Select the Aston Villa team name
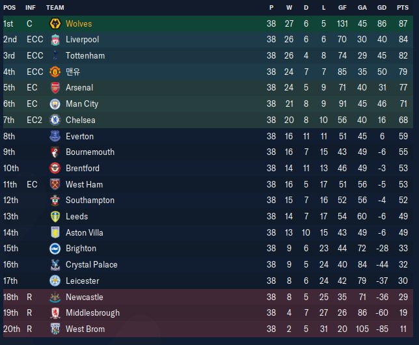Viewport: 419px width, 345px height. coord(85,233)
